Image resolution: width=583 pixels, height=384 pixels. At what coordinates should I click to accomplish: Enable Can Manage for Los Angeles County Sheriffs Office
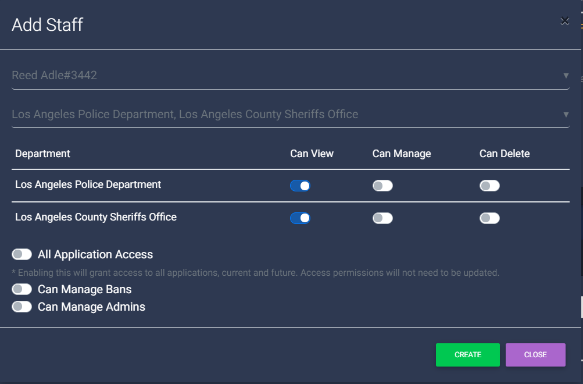click(x=382, y=218)
